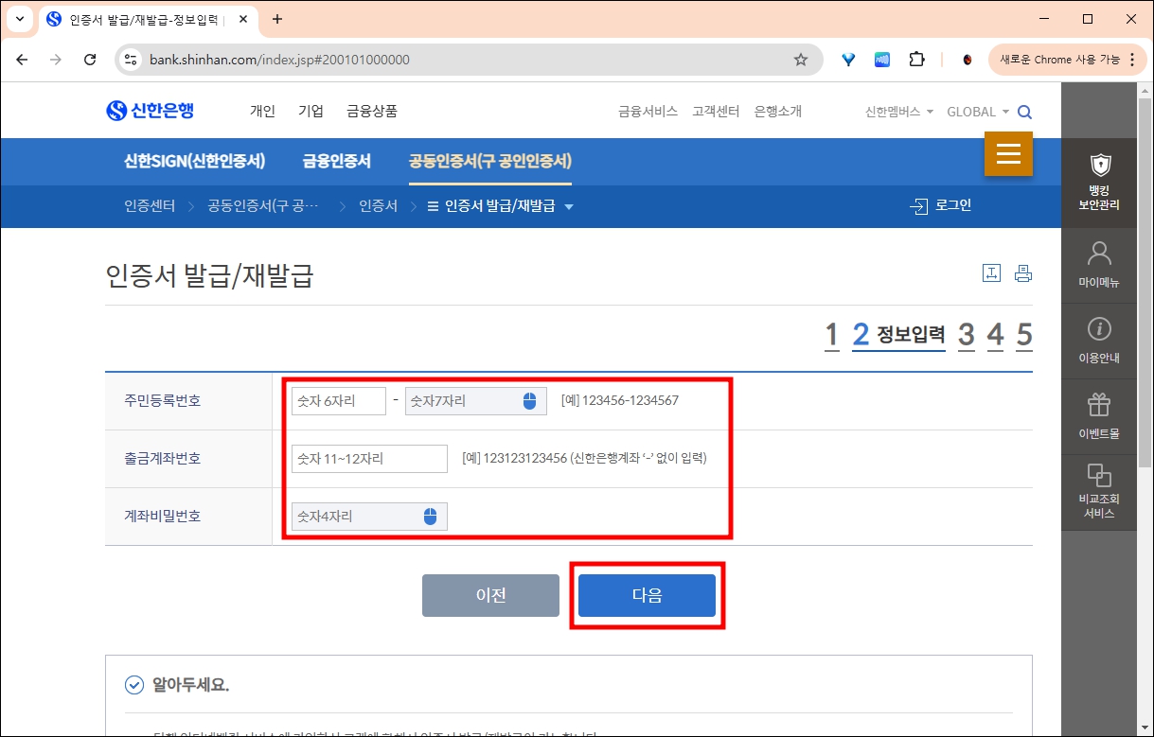Switch to the 금융인증서 tab
The height and width of the screenshot is (737, 1154).
(336, 162)
